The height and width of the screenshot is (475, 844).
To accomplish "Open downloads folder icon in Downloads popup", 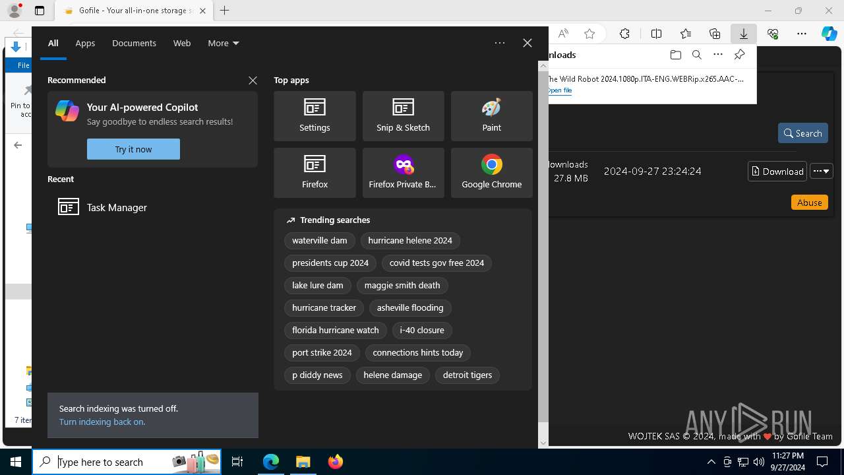I will 675,55.
